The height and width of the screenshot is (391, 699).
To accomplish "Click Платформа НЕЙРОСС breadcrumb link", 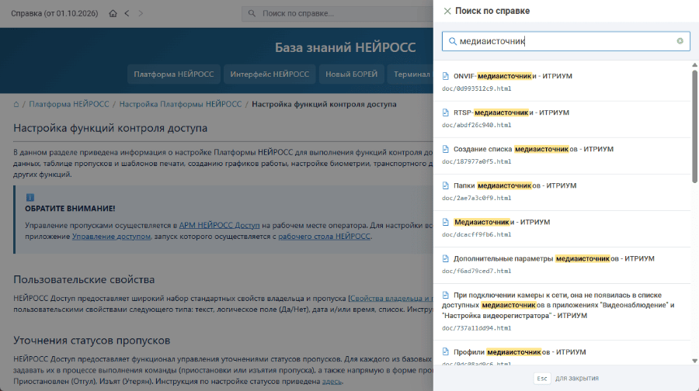I will 69,104.
